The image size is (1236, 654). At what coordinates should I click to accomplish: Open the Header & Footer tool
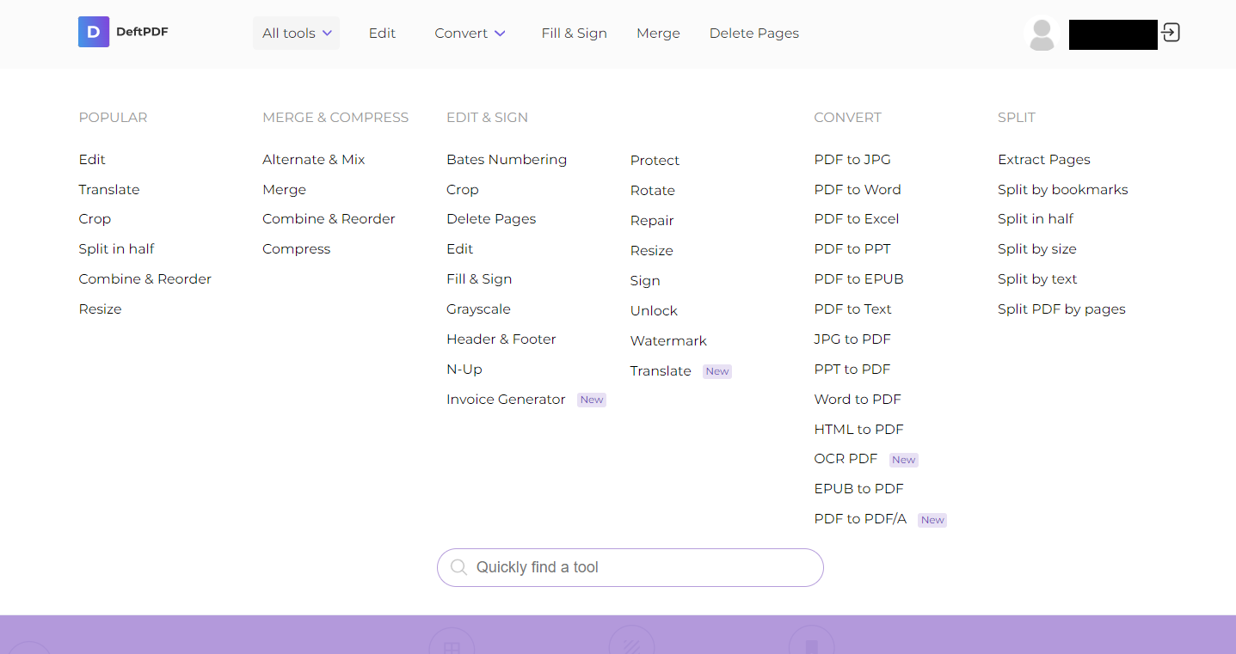pyautogui.click(x=501, y=339)
